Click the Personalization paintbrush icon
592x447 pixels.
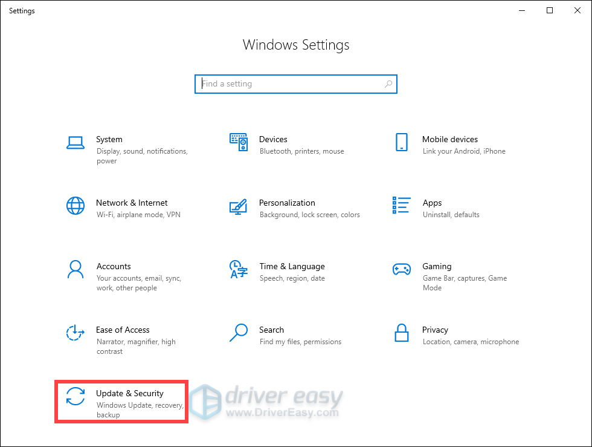[239, 206]
